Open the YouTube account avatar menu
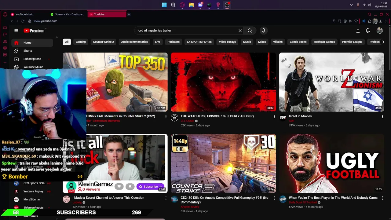The width and height of the screenshot is (391, 220). point(380,31)
